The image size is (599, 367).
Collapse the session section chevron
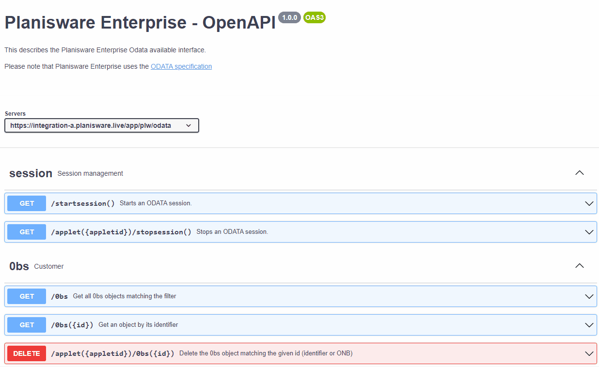(579, 173)
